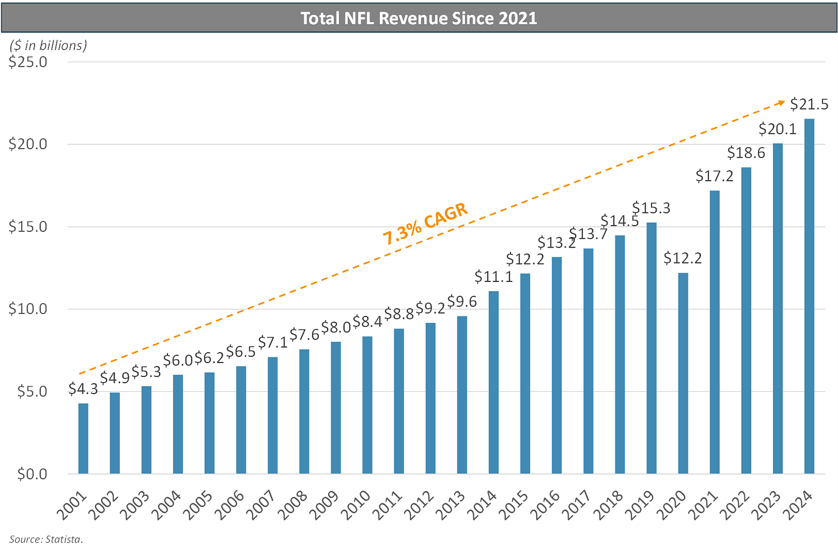The height and width of the screenshot is (553, 838).
Task: Click the $13.7 data label
Action: pyautogui.click(x=588, y=234)
